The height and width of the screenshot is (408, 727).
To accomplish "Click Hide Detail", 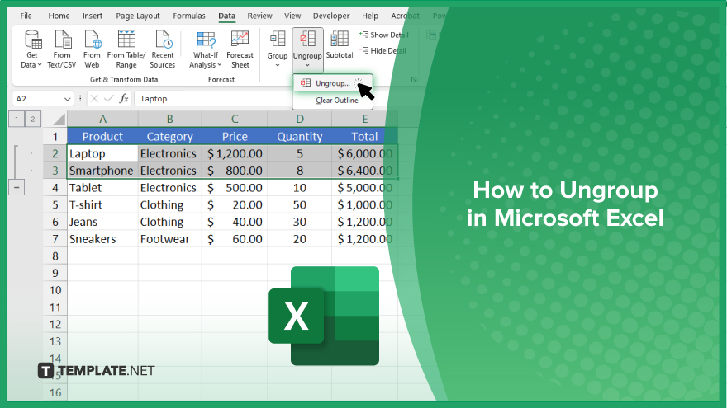I will (383, 50).
